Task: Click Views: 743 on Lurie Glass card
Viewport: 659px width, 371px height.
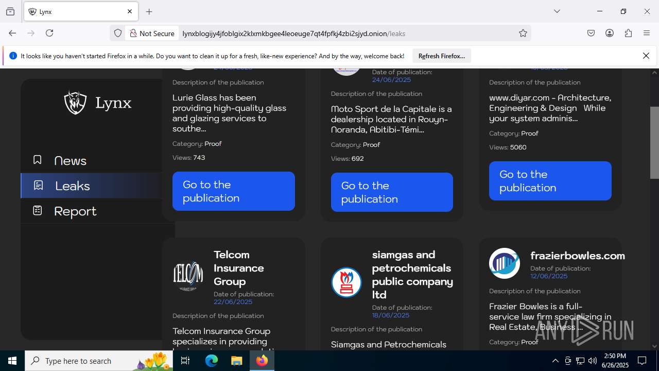Action: point(189,158)
